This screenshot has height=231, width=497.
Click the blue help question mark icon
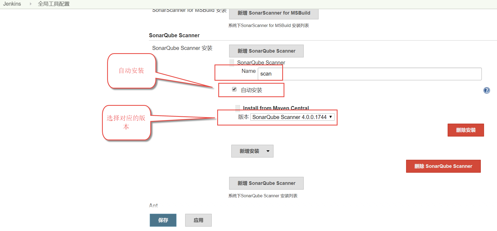486,90
